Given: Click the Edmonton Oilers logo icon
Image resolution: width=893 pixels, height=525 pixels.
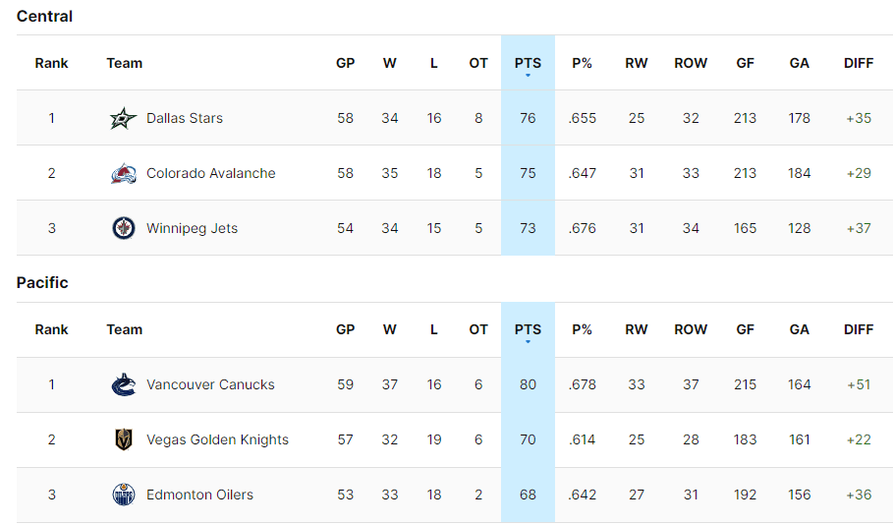Looking at the screenshot, I should coord(123,496).
